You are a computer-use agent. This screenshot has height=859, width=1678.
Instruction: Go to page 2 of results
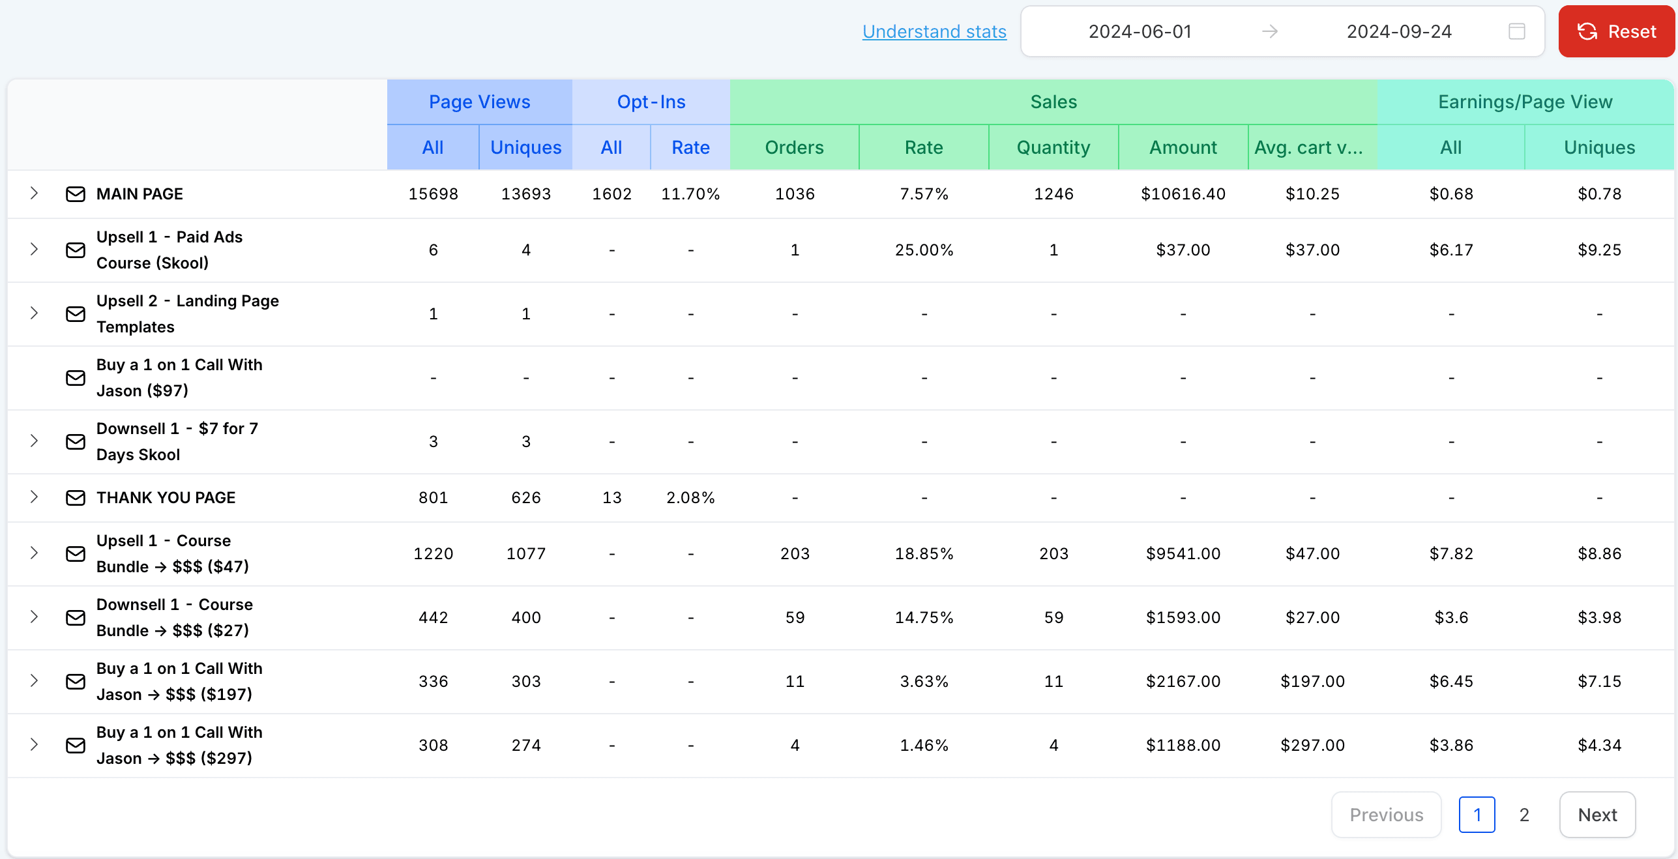coord(1523,815)
